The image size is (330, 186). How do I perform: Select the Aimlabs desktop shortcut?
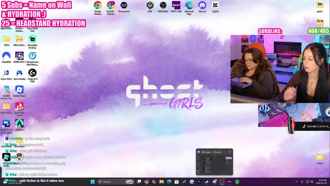pos(19,125)
